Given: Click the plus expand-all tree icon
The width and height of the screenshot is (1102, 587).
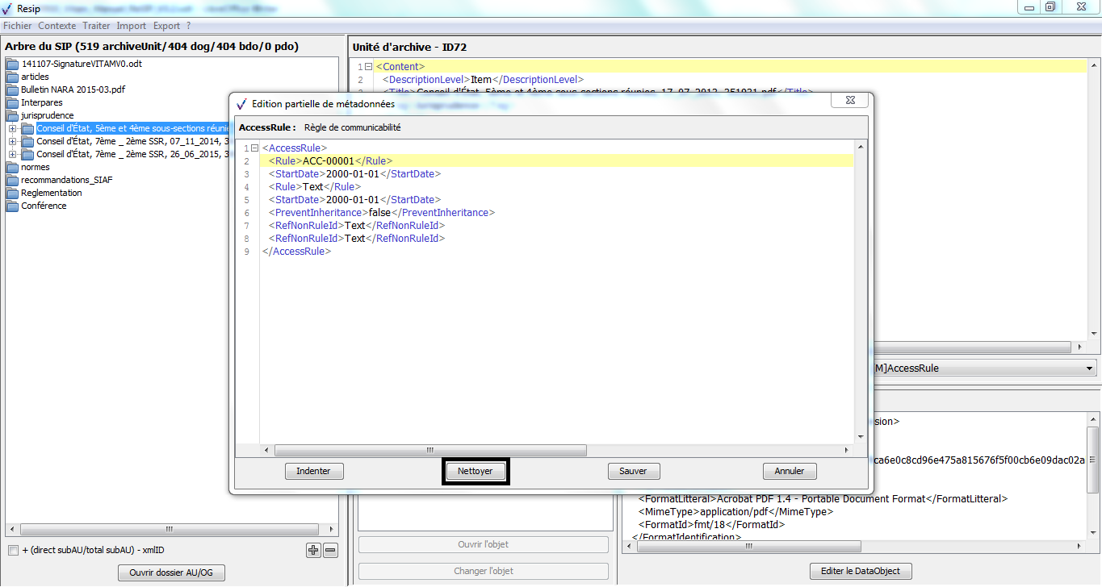Looking at the screenshot, I should pyautogui.click(x=313, y=551).
